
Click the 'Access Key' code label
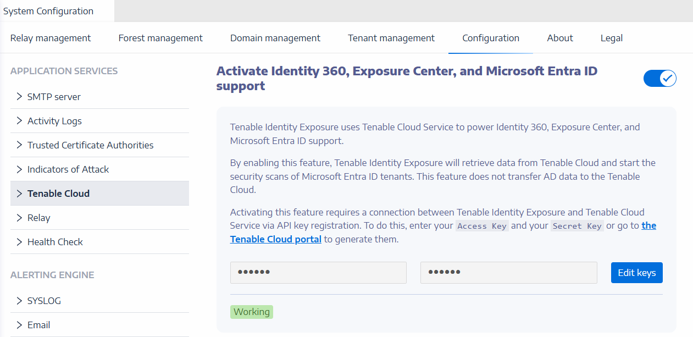pyautogui.click(x=482, y=226)
